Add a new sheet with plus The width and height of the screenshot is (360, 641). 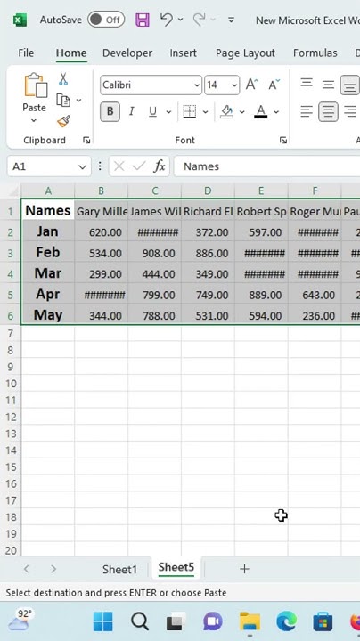pos(244,569)
